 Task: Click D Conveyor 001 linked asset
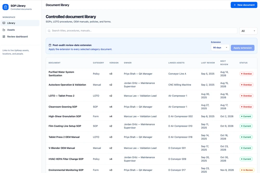(177, 148)
